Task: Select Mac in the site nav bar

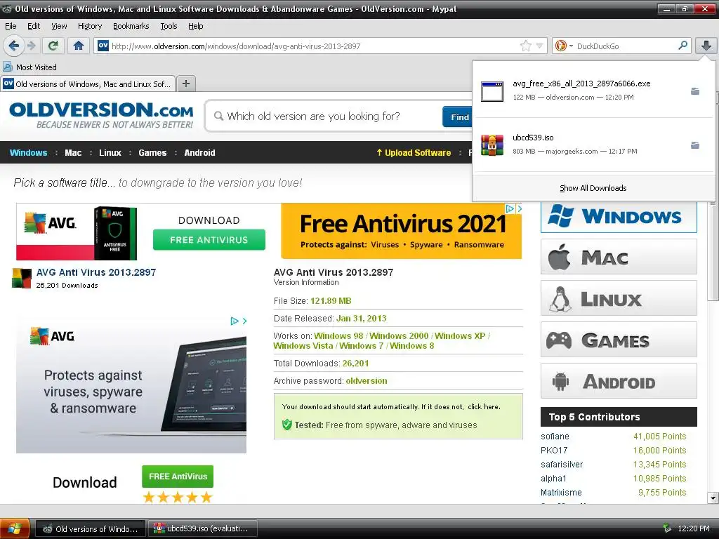Action: pyautogui.click(x=73, y=152)
